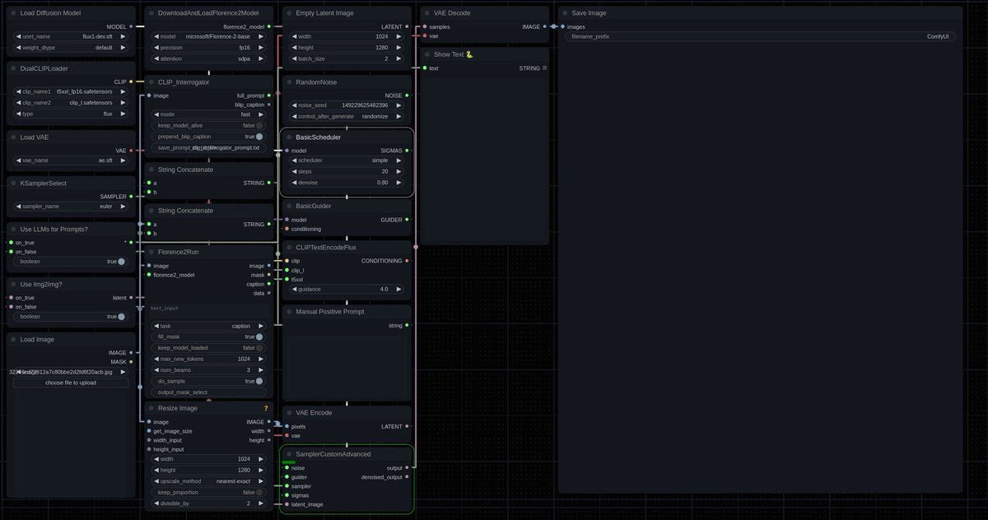Collapse the DualCLIPLoader node via its title dot
Viewport: 988px width, 520px height.
pyautogui.click(x=14, y=68)
